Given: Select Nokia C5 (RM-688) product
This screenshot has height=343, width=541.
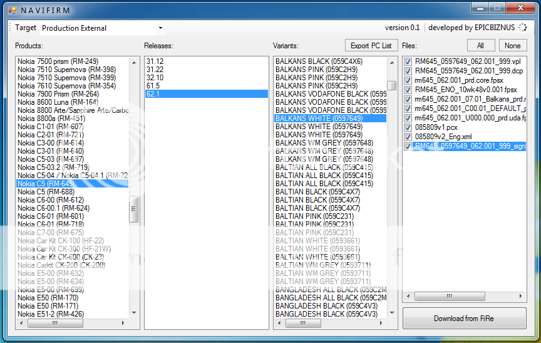Looking at the screenshot, I should [x=73, y=192].
